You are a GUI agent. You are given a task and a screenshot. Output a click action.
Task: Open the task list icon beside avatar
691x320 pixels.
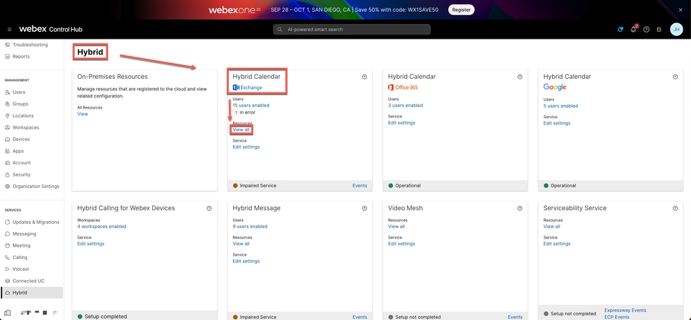659,30
